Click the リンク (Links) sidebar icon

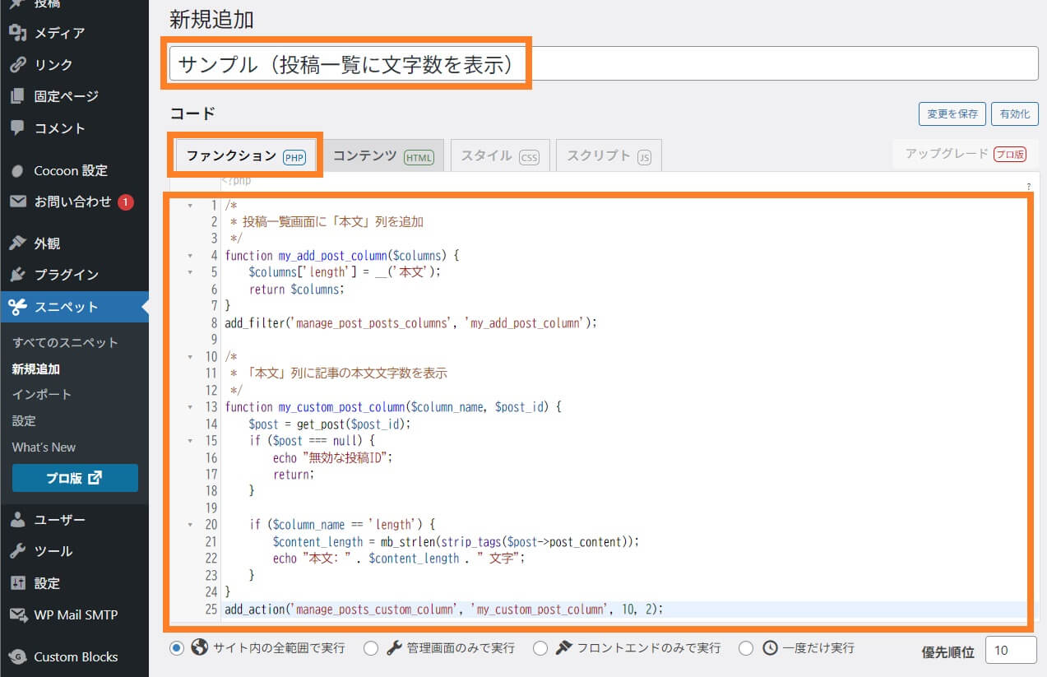coord(16,64)
